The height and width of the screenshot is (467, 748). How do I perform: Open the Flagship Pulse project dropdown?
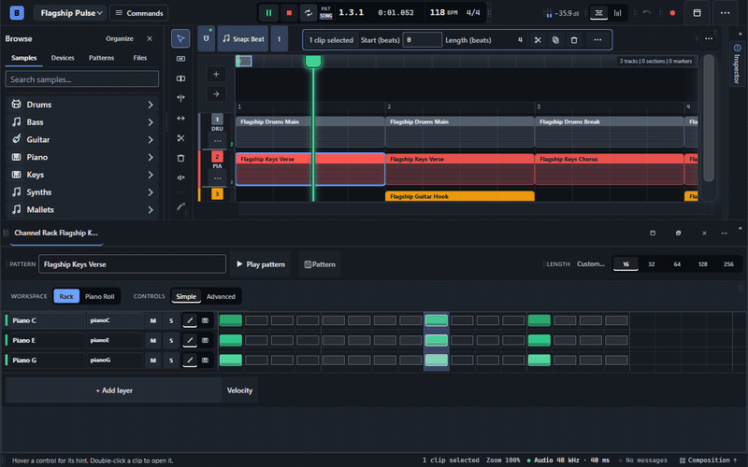(x=70, y=13)
